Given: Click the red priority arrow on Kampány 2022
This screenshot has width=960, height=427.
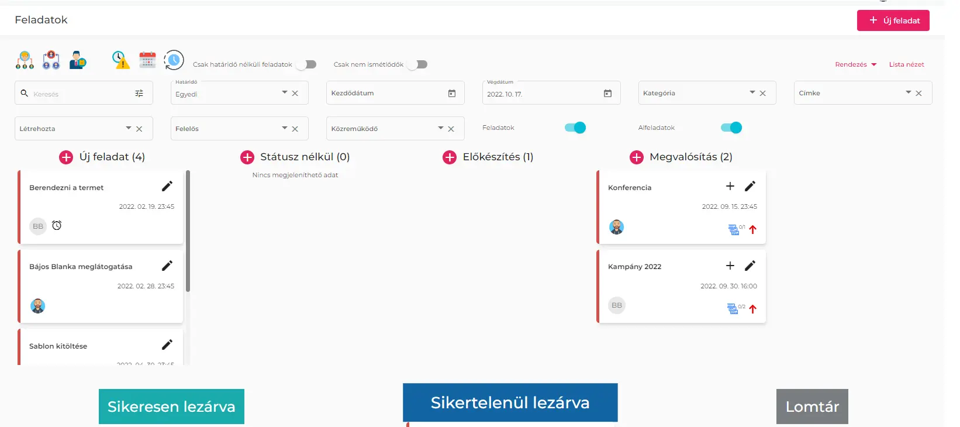Looking at the screenshot, I should click(x=753, y=309).
